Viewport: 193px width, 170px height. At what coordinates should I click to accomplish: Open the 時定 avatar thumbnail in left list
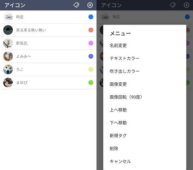pyautogui.click(x=8, y=17)
